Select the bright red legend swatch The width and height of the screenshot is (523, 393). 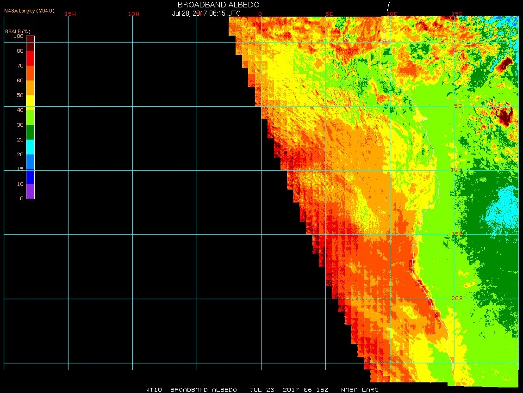click(x=30, y=58)
